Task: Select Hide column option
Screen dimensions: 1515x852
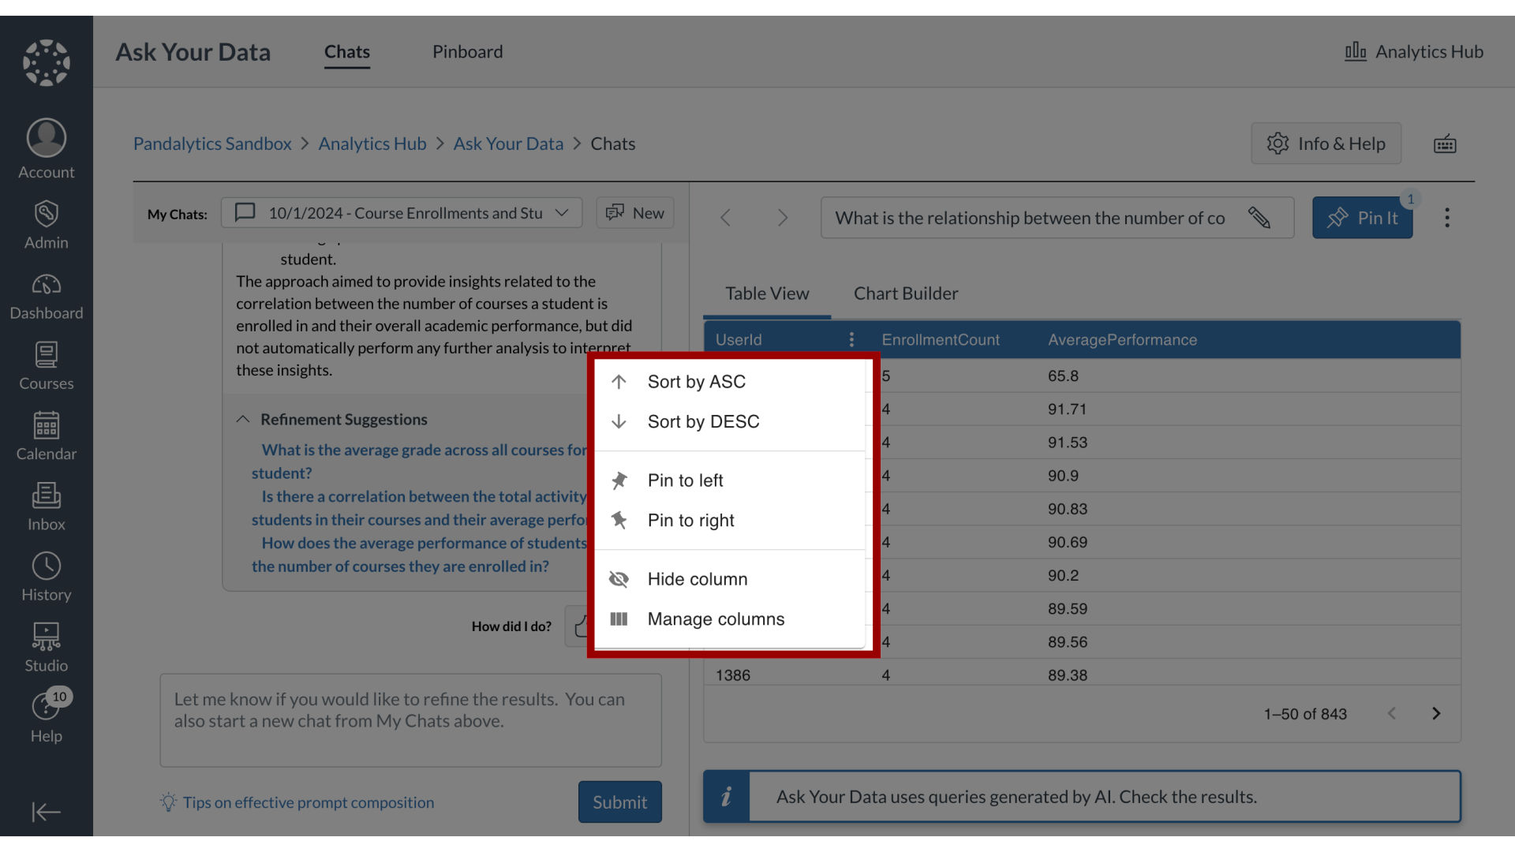Action: 730,579
